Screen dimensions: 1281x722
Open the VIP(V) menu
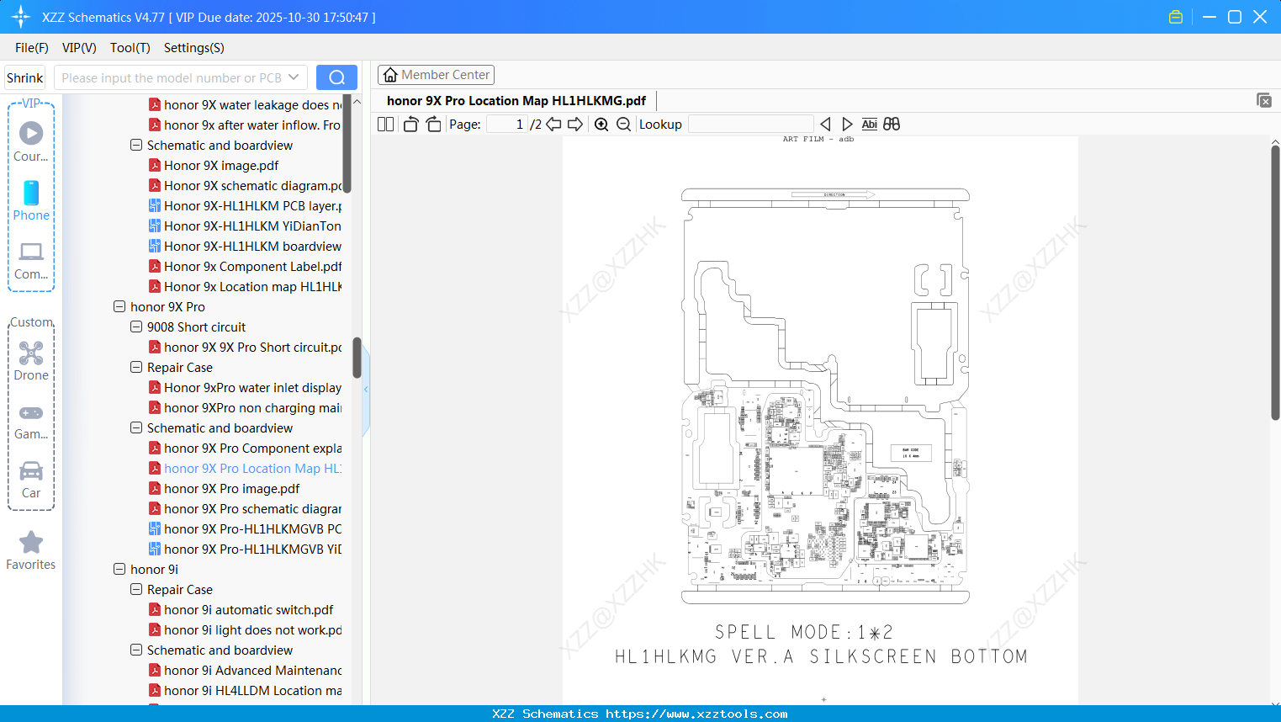coord(79,48)
